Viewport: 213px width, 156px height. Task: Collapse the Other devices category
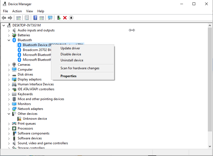tap(9, 114)
